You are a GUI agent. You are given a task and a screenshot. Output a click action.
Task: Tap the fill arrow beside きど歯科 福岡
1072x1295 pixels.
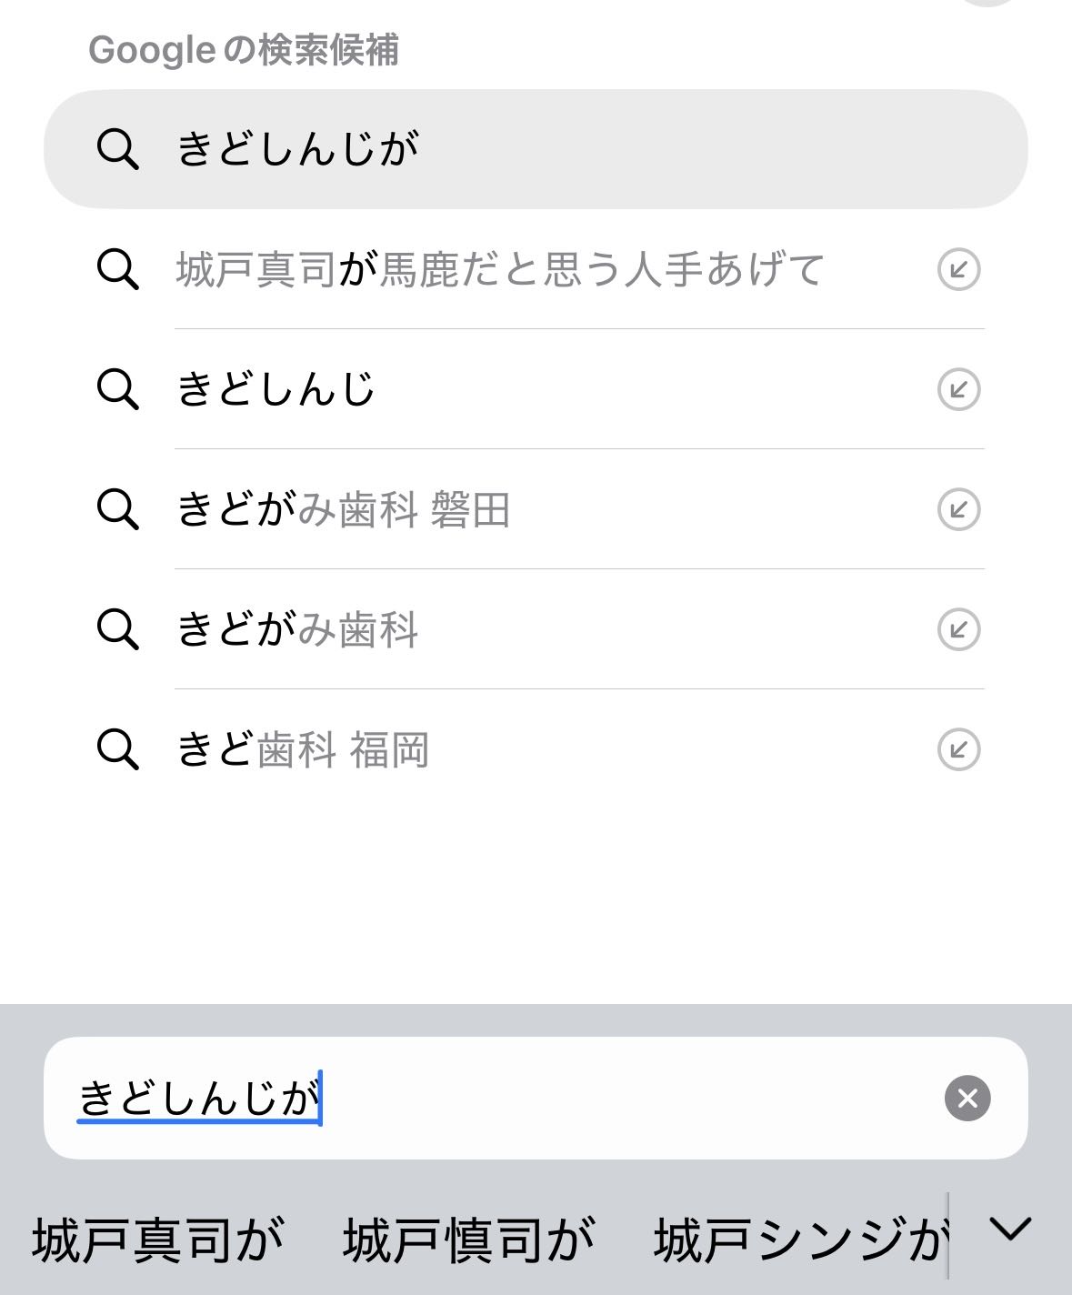click(x=958, y=749)
